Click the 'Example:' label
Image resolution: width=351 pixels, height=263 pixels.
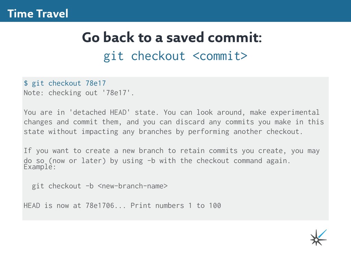pos(40,167)
